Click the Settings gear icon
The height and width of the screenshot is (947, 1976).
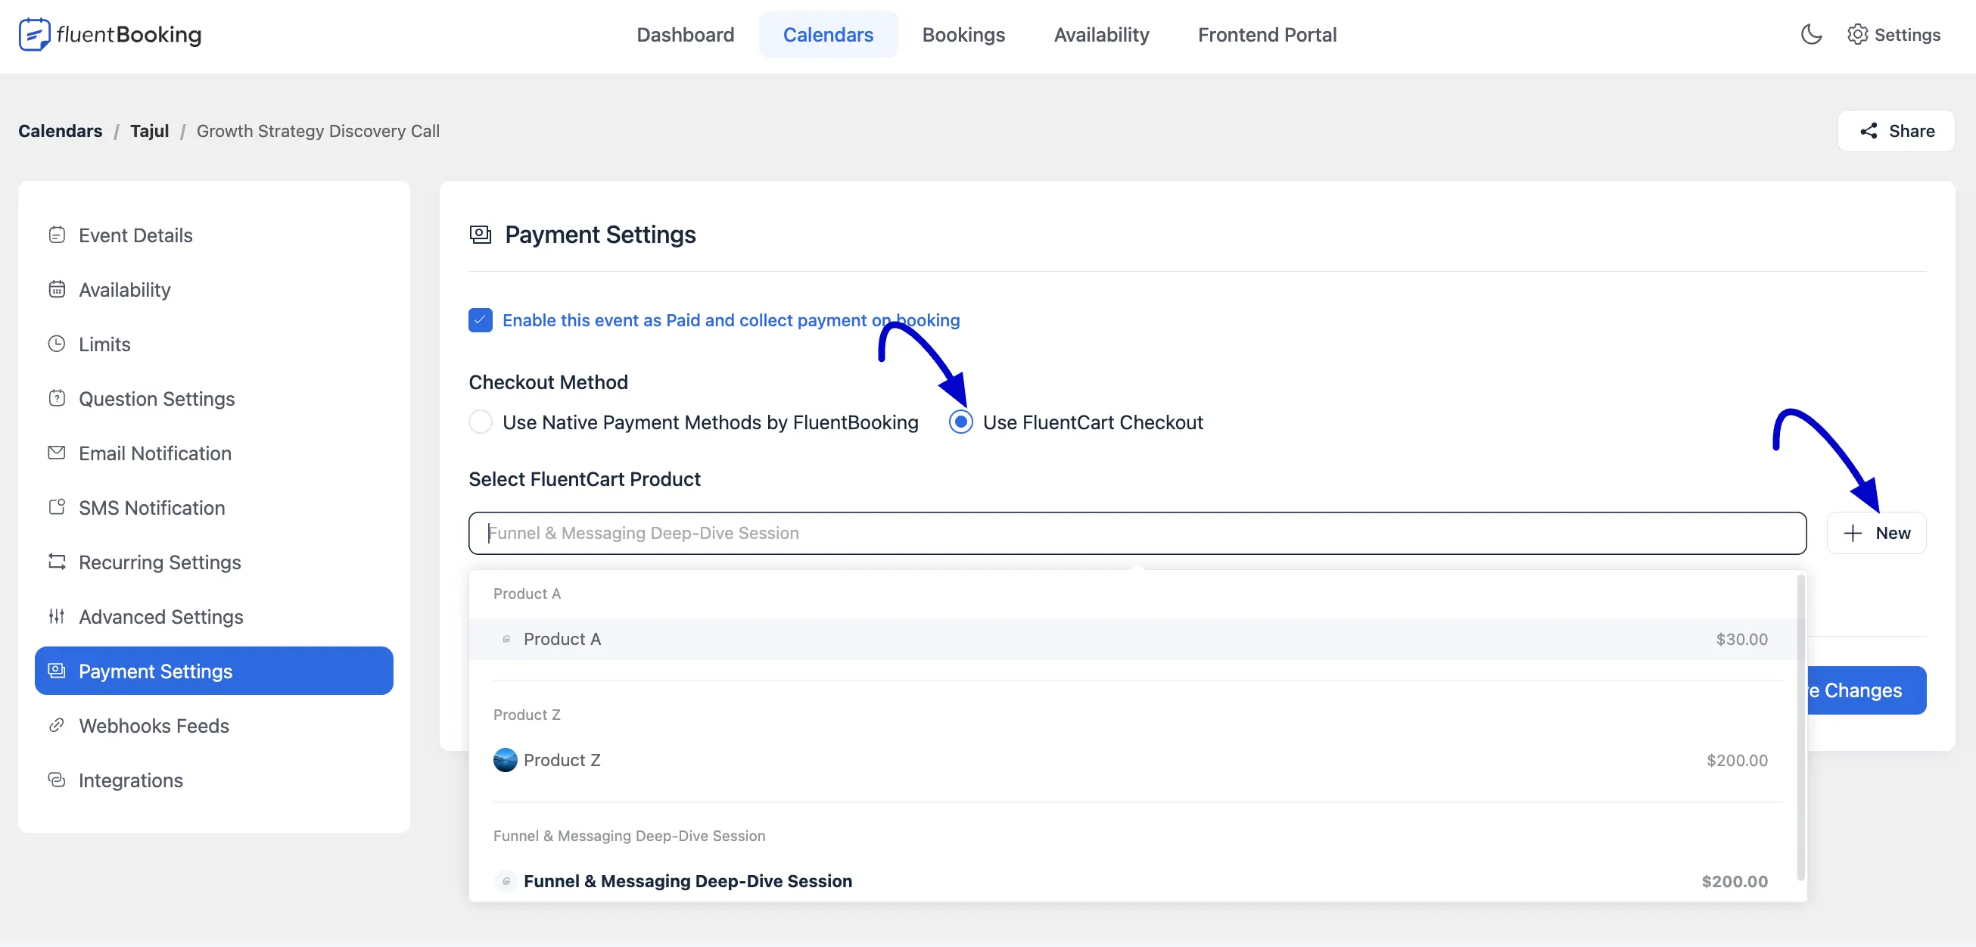pos(1857,35)
